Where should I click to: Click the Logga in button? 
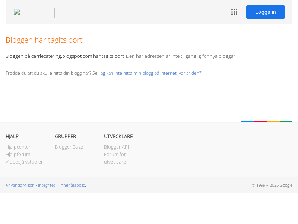[x=266, y=12]
